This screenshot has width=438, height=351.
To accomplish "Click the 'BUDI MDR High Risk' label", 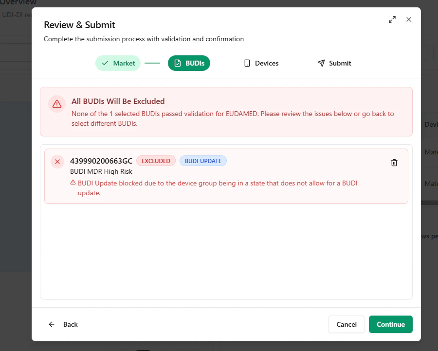I will tap(101, 171).
